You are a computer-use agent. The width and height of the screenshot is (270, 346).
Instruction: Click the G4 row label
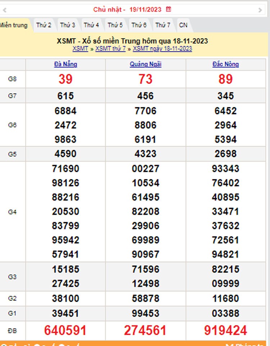click(12, 212)
